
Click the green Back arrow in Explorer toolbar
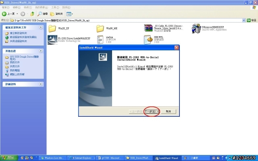[4, 14]
